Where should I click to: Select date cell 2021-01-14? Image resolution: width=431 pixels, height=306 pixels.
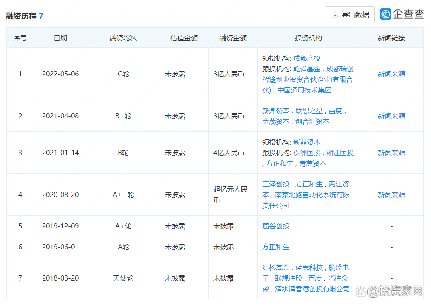tap(60, 153)
